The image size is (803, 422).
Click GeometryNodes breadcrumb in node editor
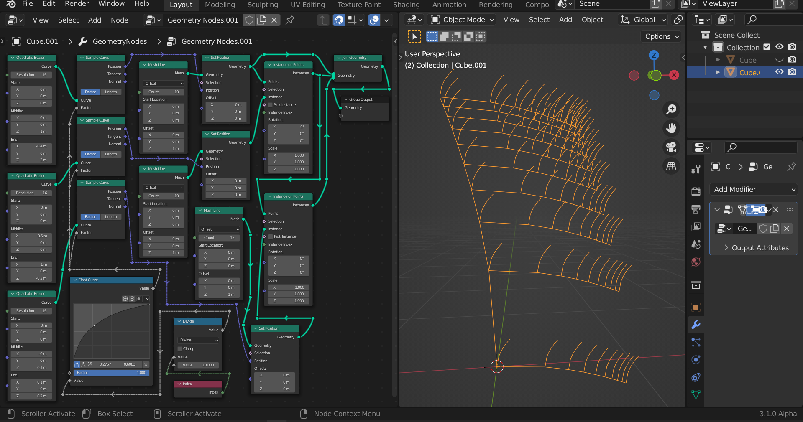click(120, 41)
